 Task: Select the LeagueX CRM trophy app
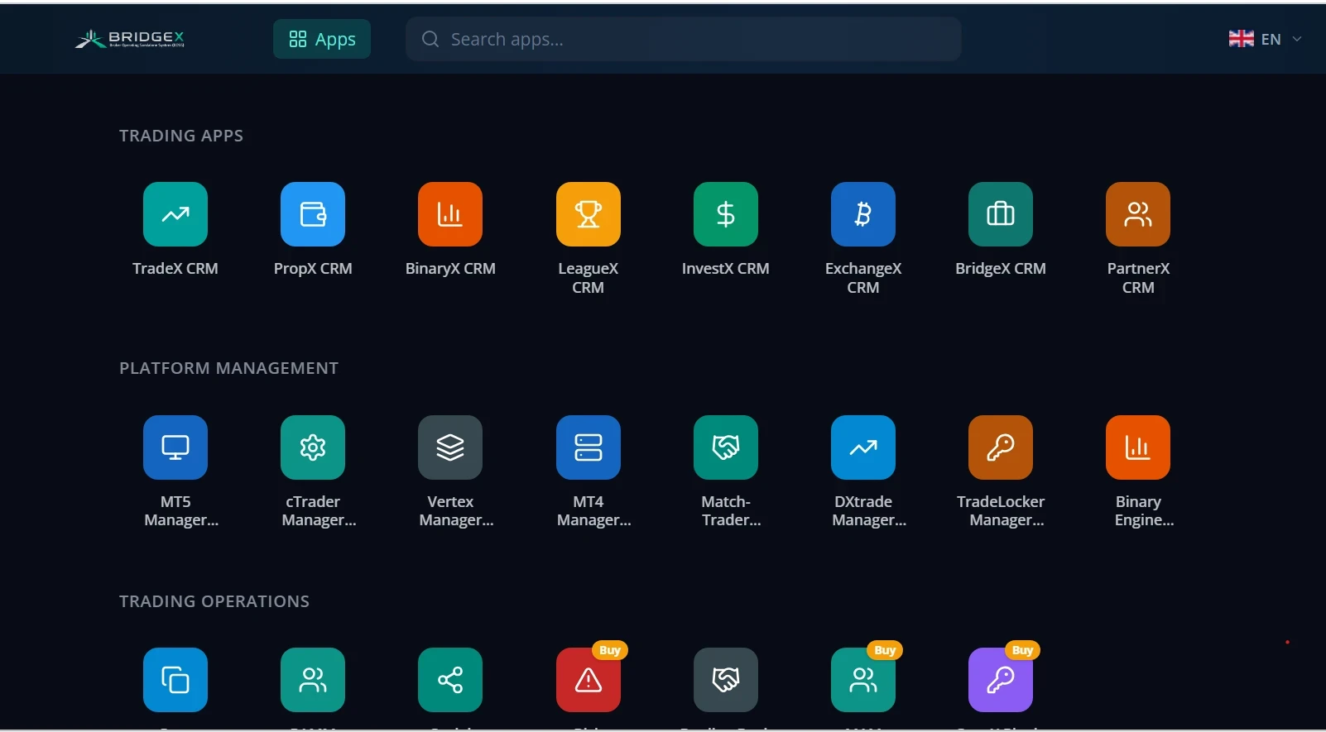589,214
